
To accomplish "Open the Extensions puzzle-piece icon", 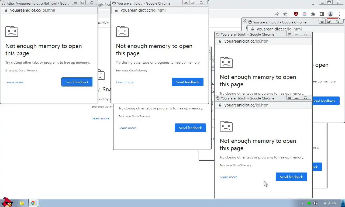I will pos(313,14).
